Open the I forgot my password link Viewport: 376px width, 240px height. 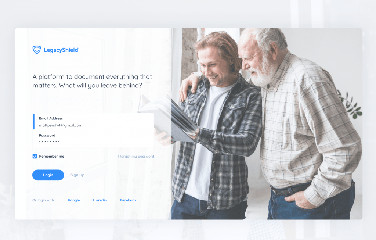click(136, 157)
